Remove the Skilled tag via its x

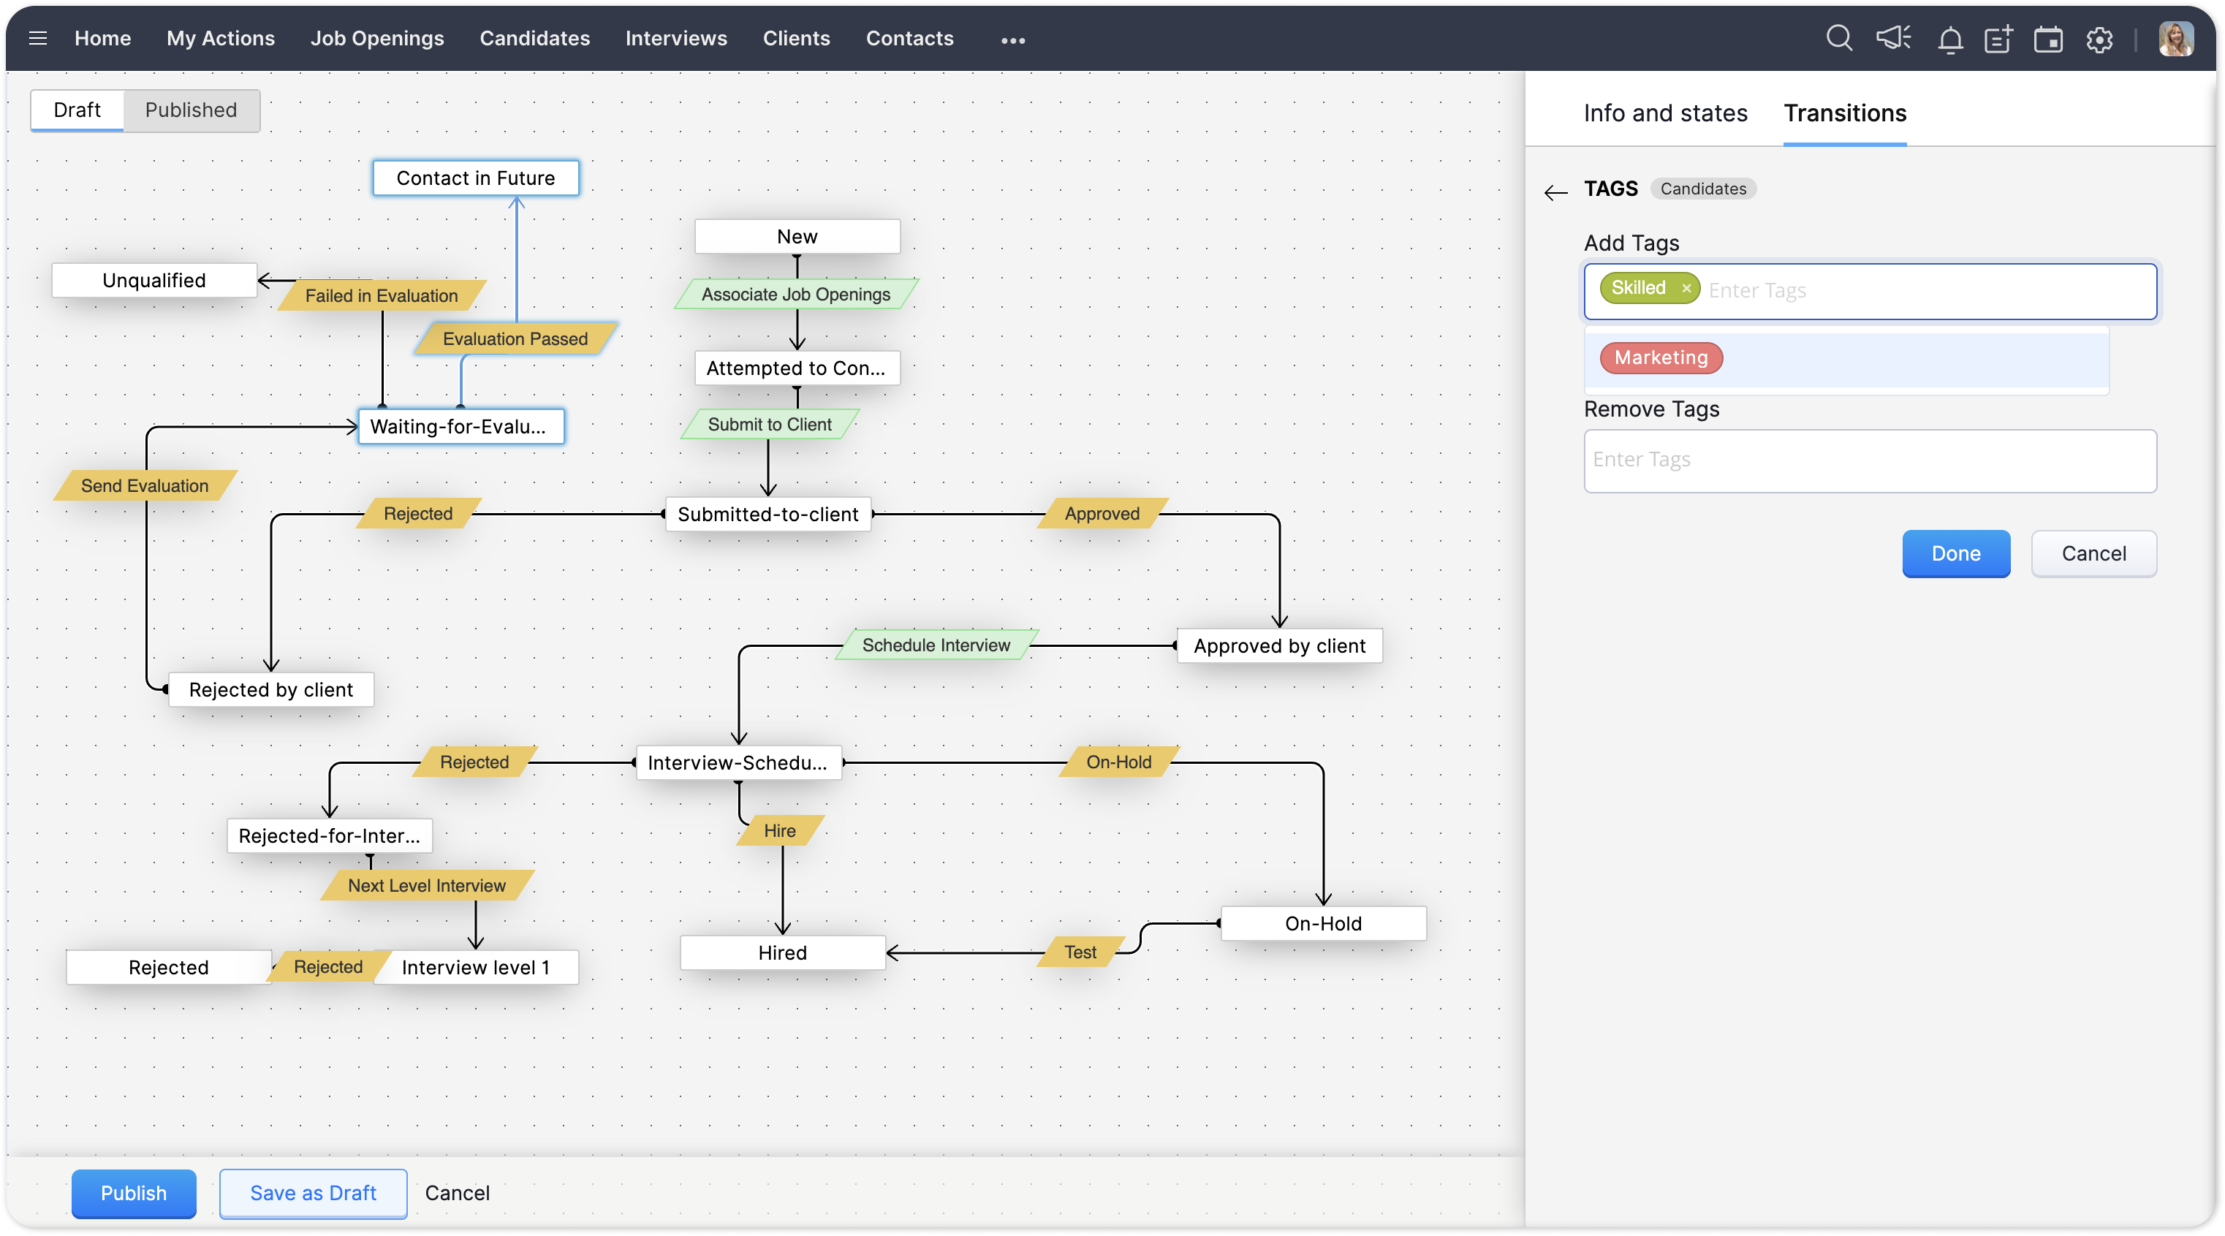click(1686, 289)
